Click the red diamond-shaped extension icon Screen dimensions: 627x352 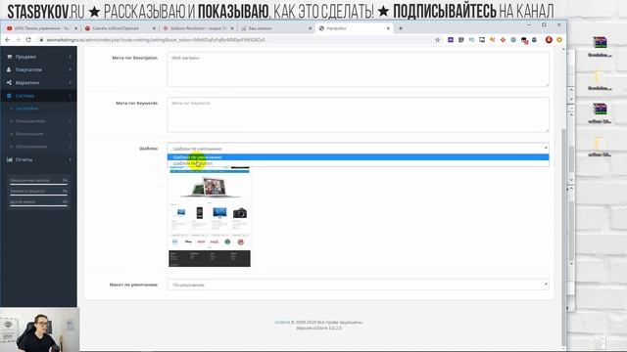coord(503,39)
